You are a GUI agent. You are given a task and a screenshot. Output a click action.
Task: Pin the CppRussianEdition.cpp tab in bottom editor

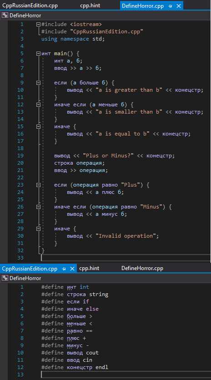coord(64,269)
